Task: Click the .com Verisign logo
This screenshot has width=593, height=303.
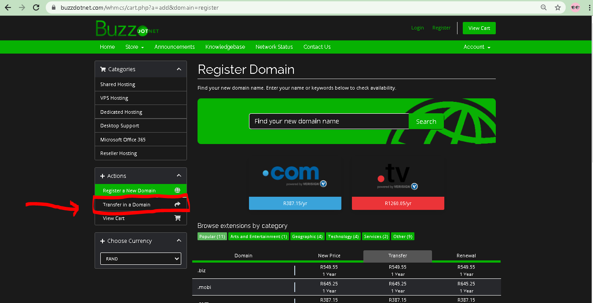Action: (295, 177)
